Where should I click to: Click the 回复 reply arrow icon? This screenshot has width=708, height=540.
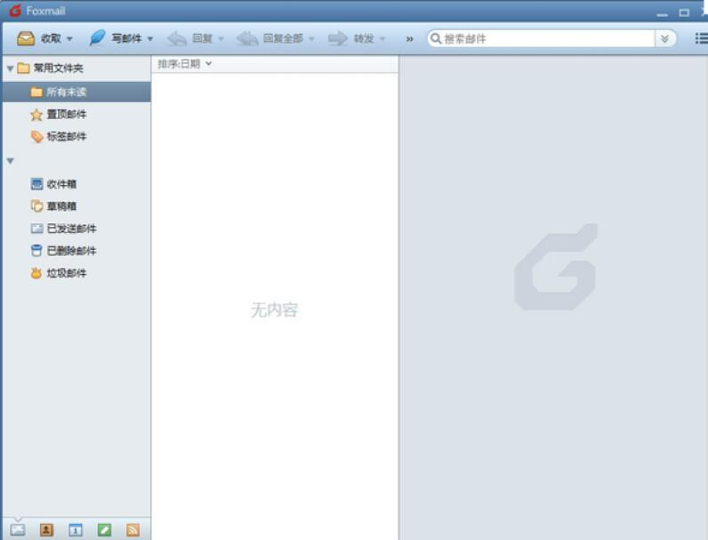coord(177,38)
